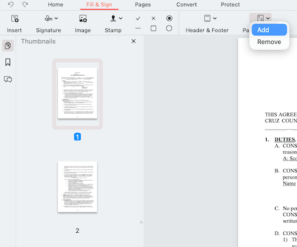The height and width of the screenshot is (247, 297).
Task: Switch to the Pages tab
Action: (x=143, y=5)
